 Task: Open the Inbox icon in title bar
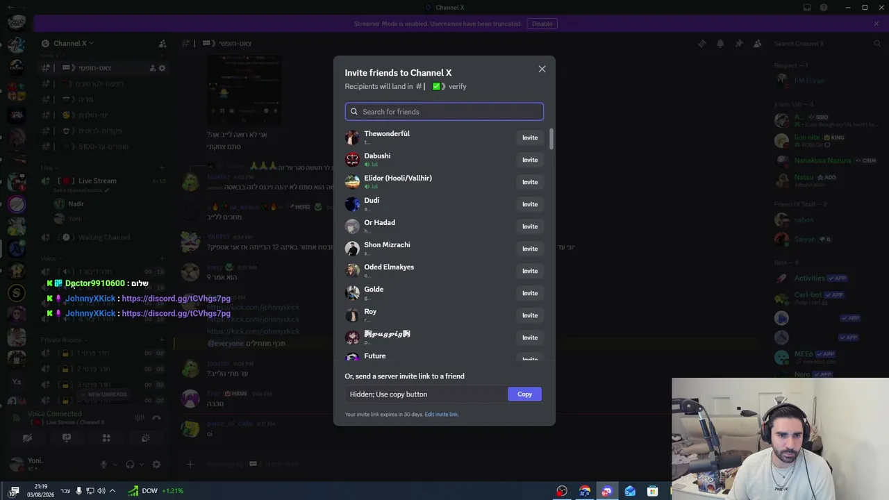(x=807, y=8)
